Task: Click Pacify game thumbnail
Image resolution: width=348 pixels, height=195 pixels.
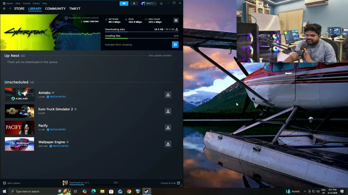Action: coord(20,128)
